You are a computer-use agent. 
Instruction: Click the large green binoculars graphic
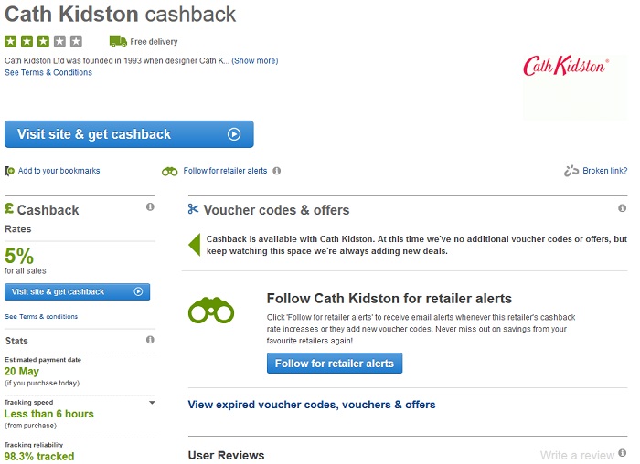(x=211, y=311)
